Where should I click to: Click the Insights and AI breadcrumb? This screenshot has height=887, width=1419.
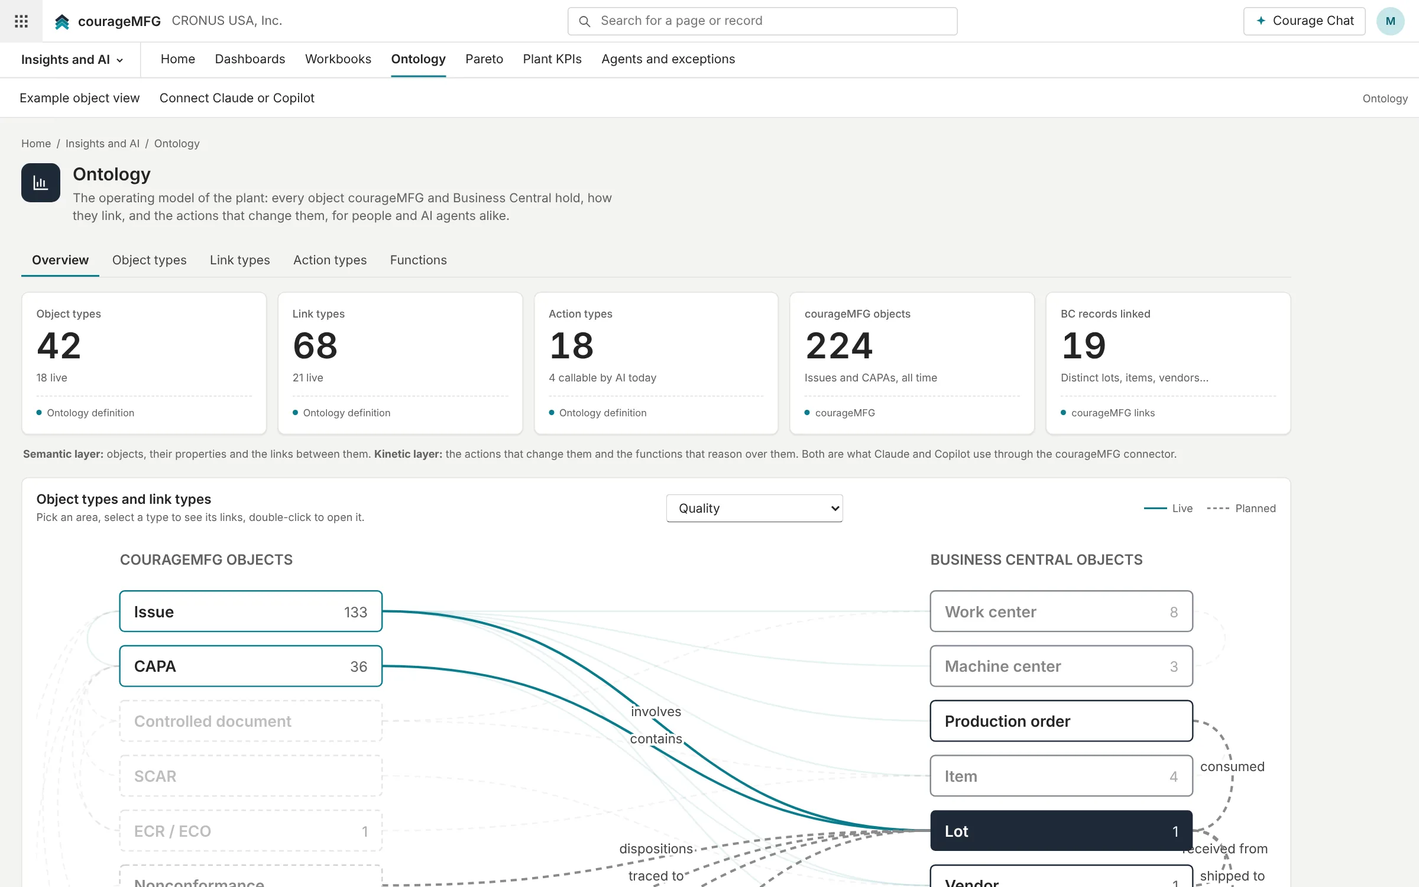[102, 144]
